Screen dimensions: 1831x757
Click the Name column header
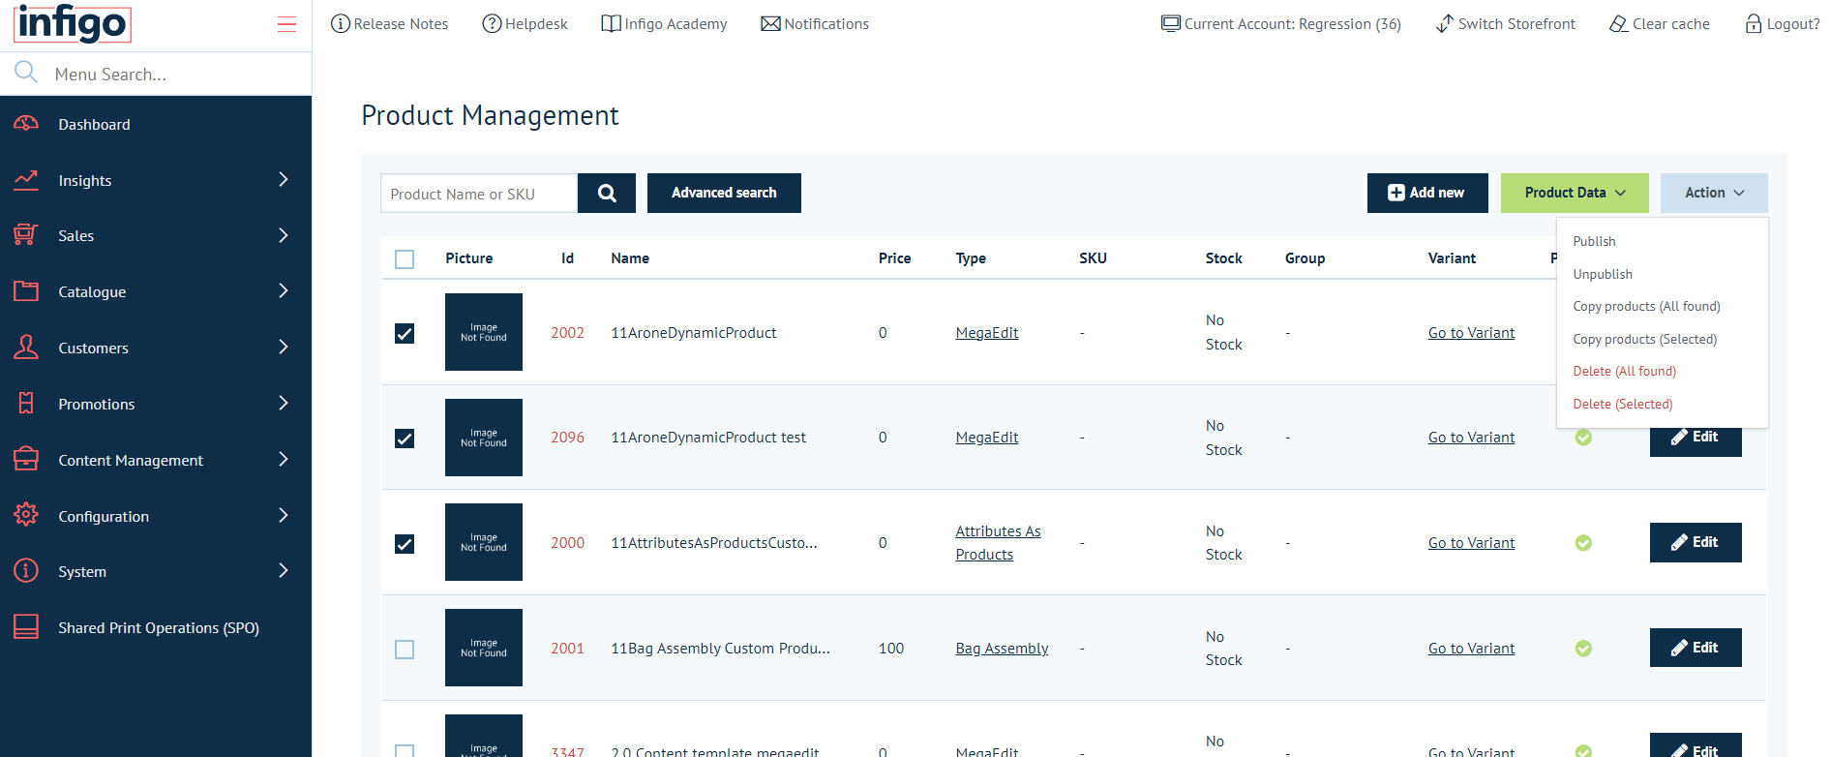point(630,258)
